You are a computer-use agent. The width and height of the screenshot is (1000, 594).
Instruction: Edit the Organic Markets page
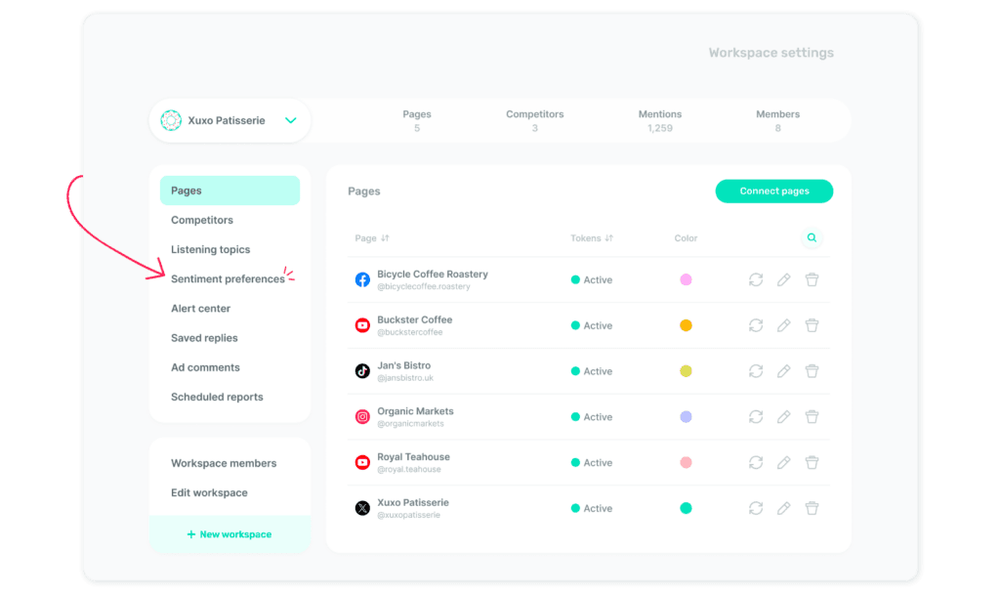(x=784, y=416)
